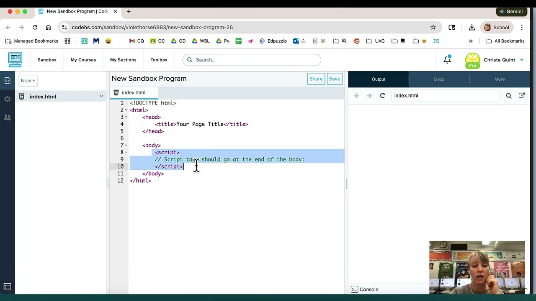Open the Outlook bookmark

(296, 41)
